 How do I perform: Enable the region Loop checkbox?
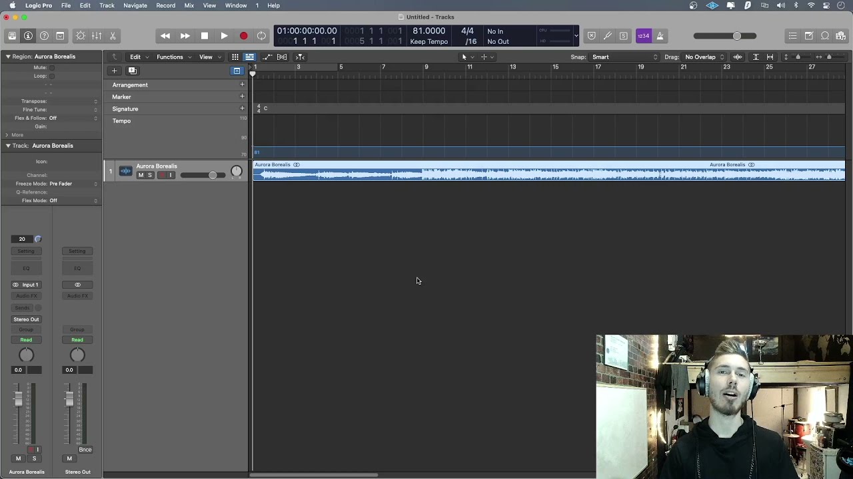(52, 76)
